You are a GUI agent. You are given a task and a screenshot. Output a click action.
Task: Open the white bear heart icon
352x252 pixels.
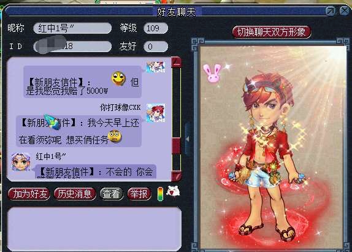[x=173, y=191]
